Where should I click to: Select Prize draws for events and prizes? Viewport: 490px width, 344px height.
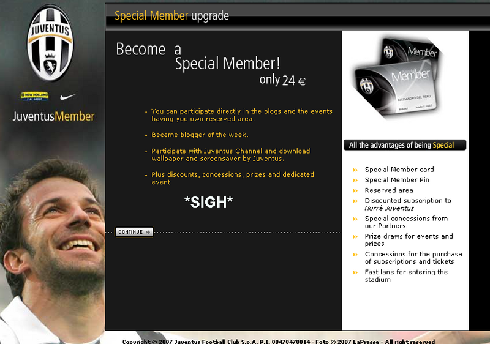tap(409, 240)
